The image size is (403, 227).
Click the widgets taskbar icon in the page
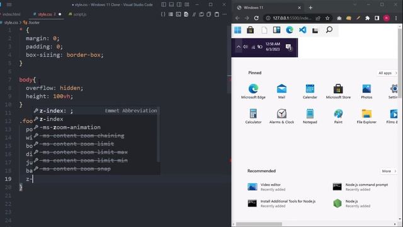pyautogui.click(x=277, y=30)
